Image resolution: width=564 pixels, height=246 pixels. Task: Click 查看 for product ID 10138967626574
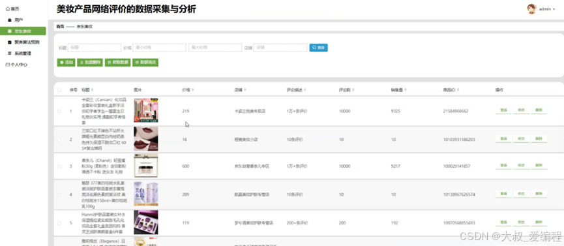click(503, 194)
